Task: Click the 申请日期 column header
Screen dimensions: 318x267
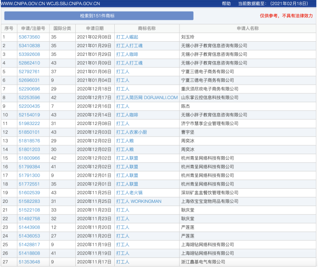Action: tap(95, 28)
